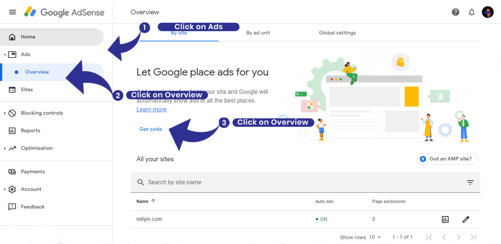Select the By site tab
This screenshot has width=501, height=244.
coord(179,33)
